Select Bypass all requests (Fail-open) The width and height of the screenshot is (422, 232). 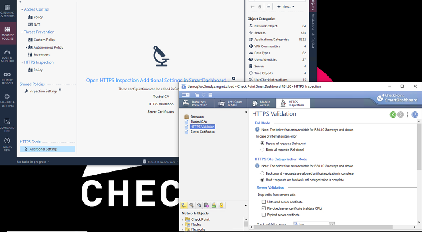click(x=262, y=143)
